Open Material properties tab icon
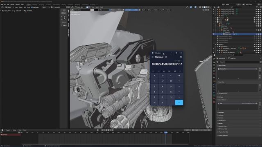 click(x=214, y=98)
